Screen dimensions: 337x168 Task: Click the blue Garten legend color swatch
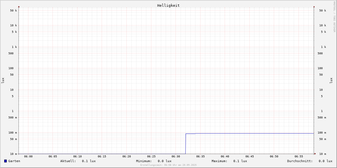pos(5,161)
